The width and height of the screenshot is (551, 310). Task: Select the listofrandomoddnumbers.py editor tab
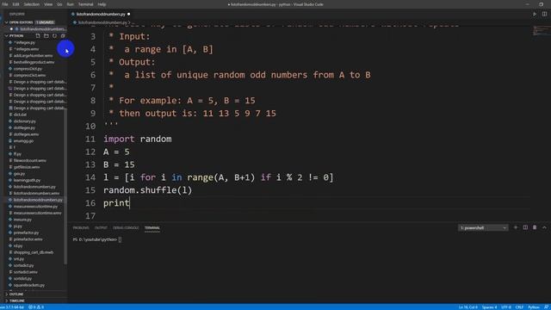coord(101,14)
